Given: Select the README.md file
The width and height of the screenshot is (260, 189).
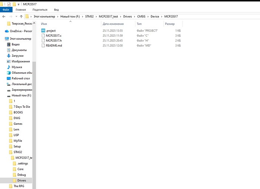Looking at the screenshot, I should (54, 45).
